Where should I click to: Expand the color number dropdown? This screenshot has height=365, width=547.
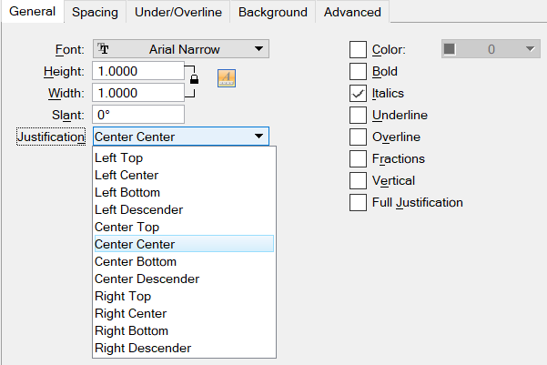point(531,49)
